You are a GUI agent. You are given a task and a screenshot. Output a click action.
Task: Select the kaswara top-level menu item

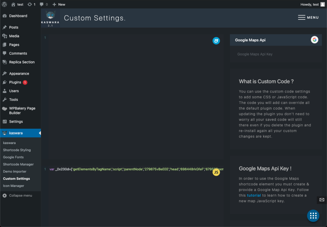coord(20,133)
